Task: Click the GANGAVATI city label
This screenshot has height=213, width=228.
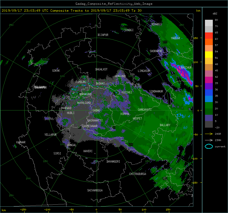Action: coord(145,110)
